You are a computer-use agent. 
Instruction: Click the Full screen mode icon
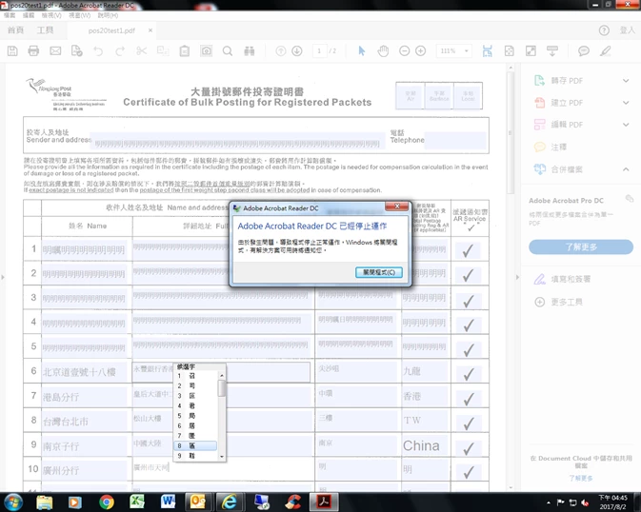tap(531, 51)
